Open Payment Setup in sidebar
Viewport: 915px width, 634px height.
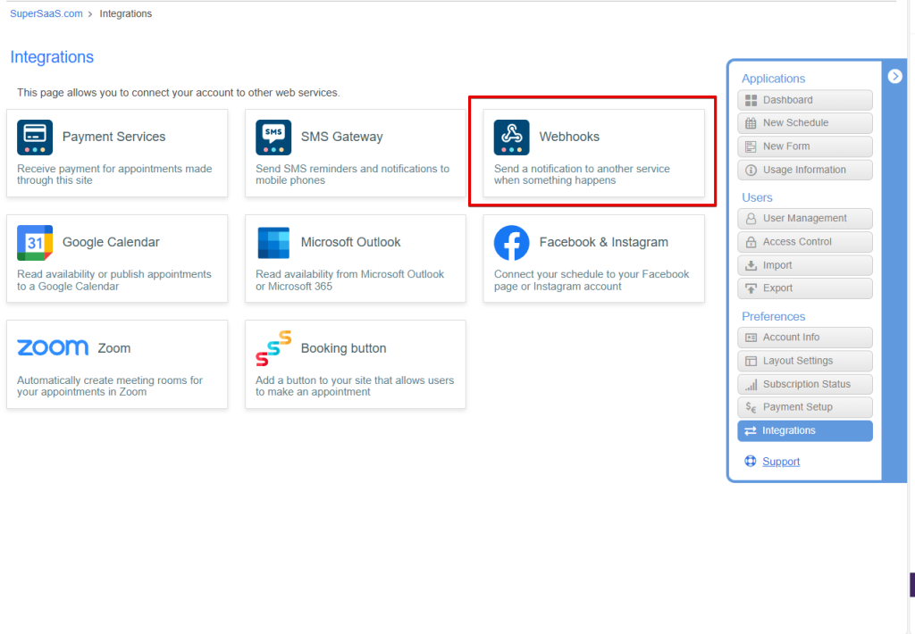pos(804,407)
